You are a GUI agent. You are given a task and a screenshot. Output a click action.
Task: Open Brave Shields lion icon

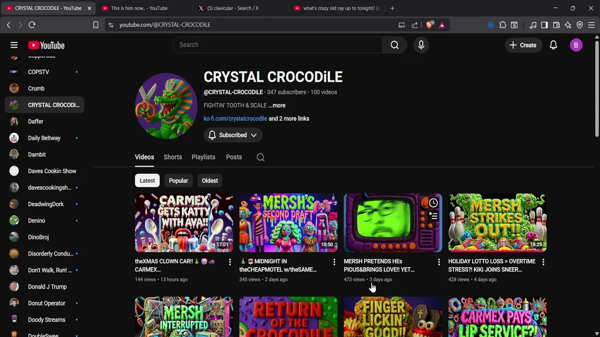coord(429,25)
